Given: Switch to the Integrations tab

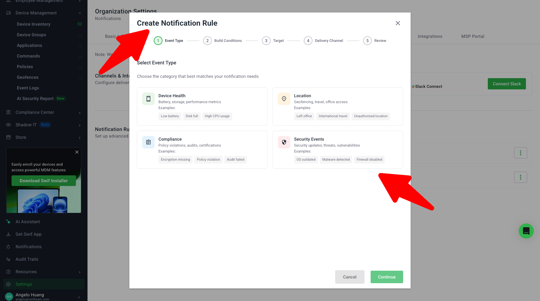Looking at the screenshot, I should (x=430, y=36).
